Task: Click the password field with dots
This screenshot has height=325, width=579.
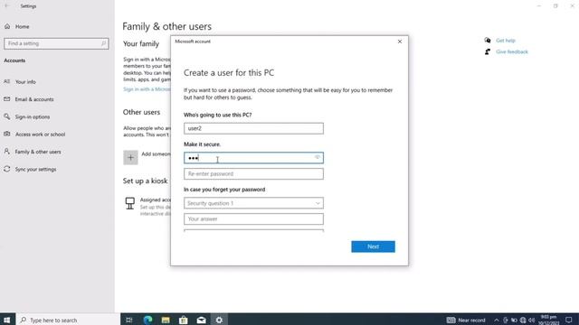Action: coord(253,158)
